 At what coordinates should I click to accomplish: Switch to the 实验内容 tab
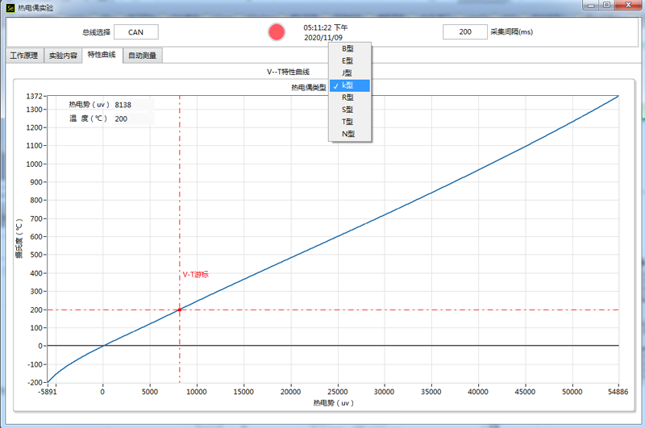pos(63,56)
